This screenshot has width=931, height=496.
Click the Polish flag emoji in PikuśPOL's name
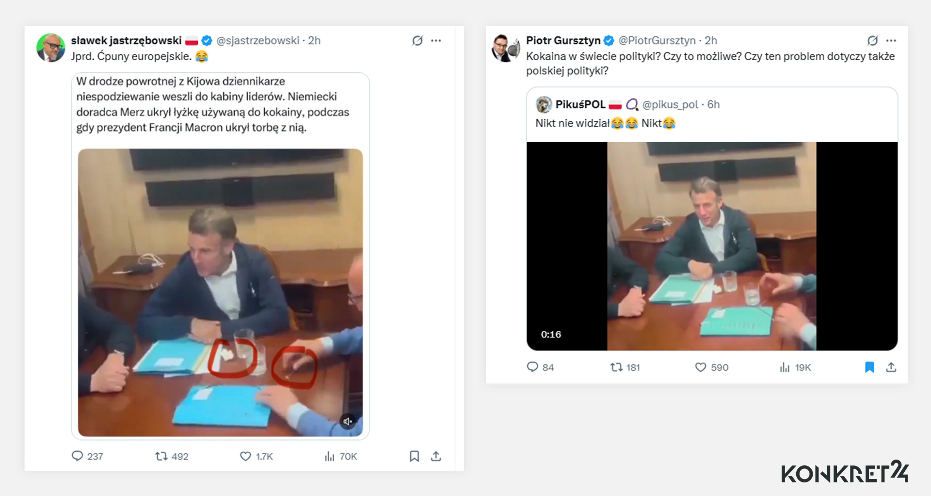[615, 104]
